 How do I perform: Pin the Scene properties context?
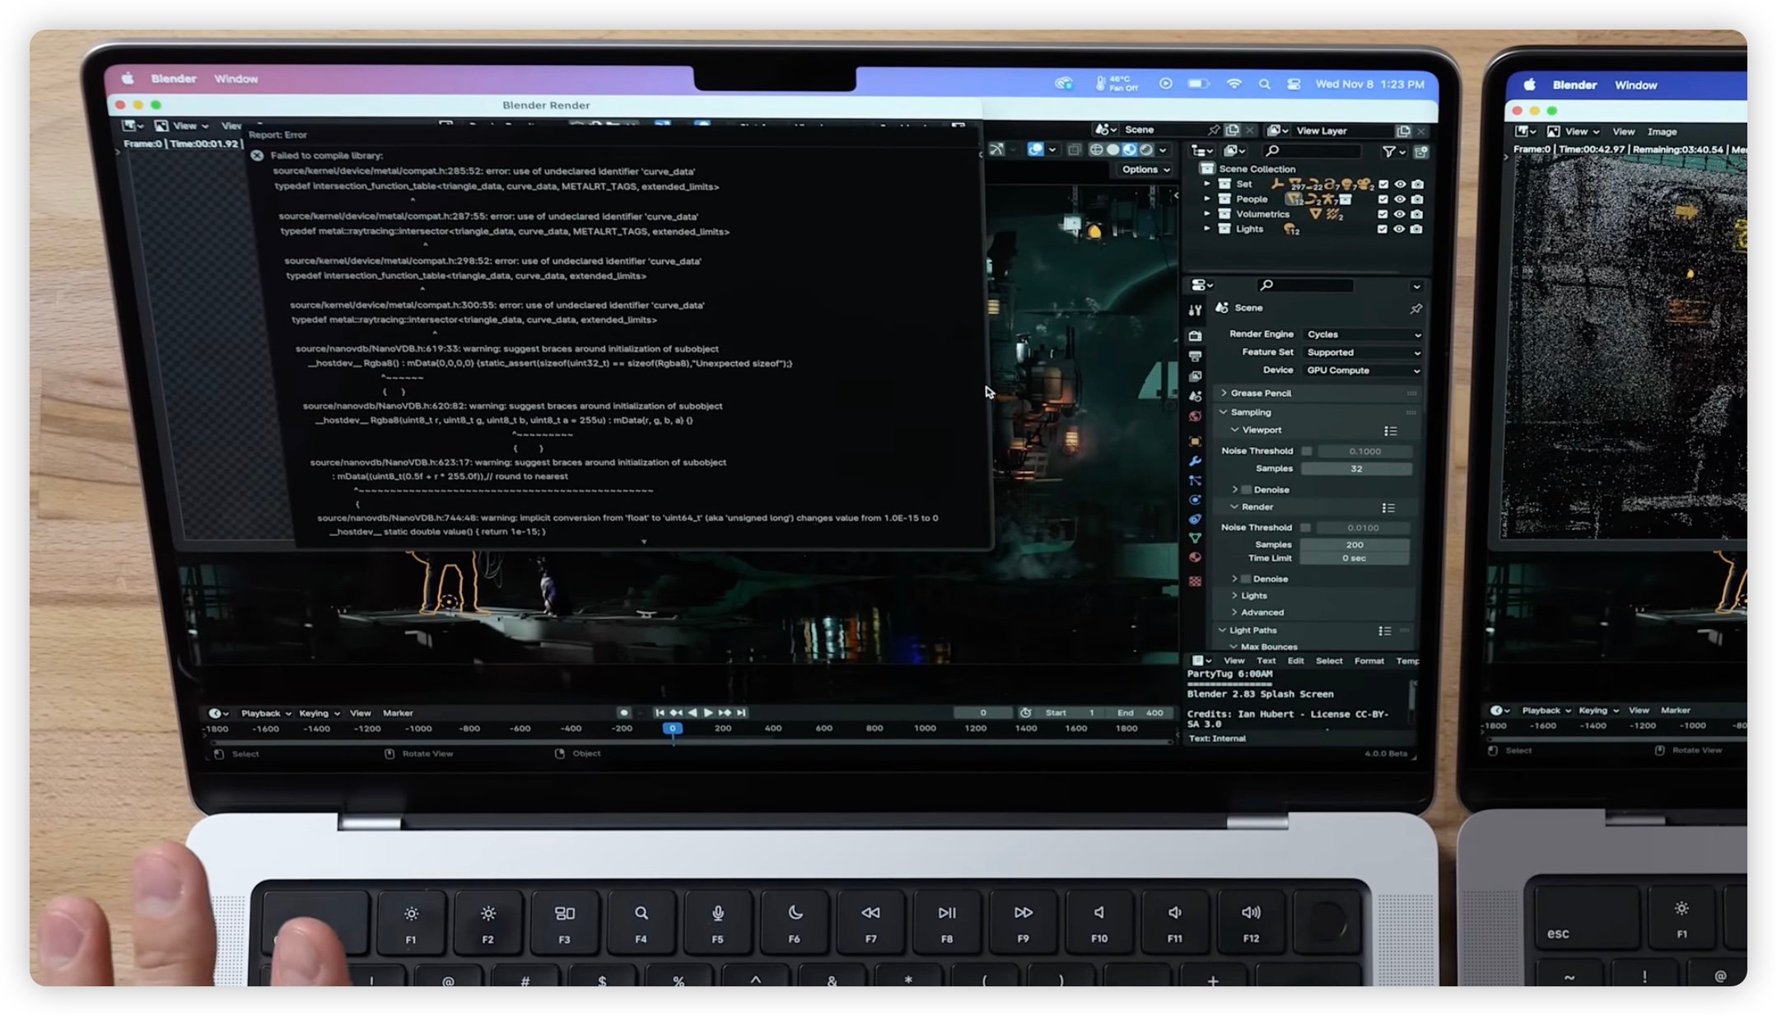(x=1416, y=309)
